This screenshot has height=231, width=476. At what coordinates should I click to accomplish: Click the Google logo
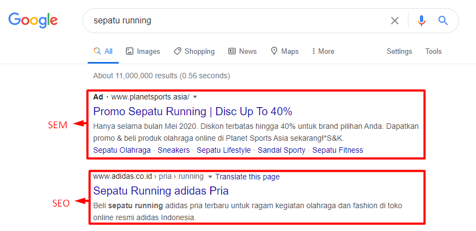tap(33, 20)
